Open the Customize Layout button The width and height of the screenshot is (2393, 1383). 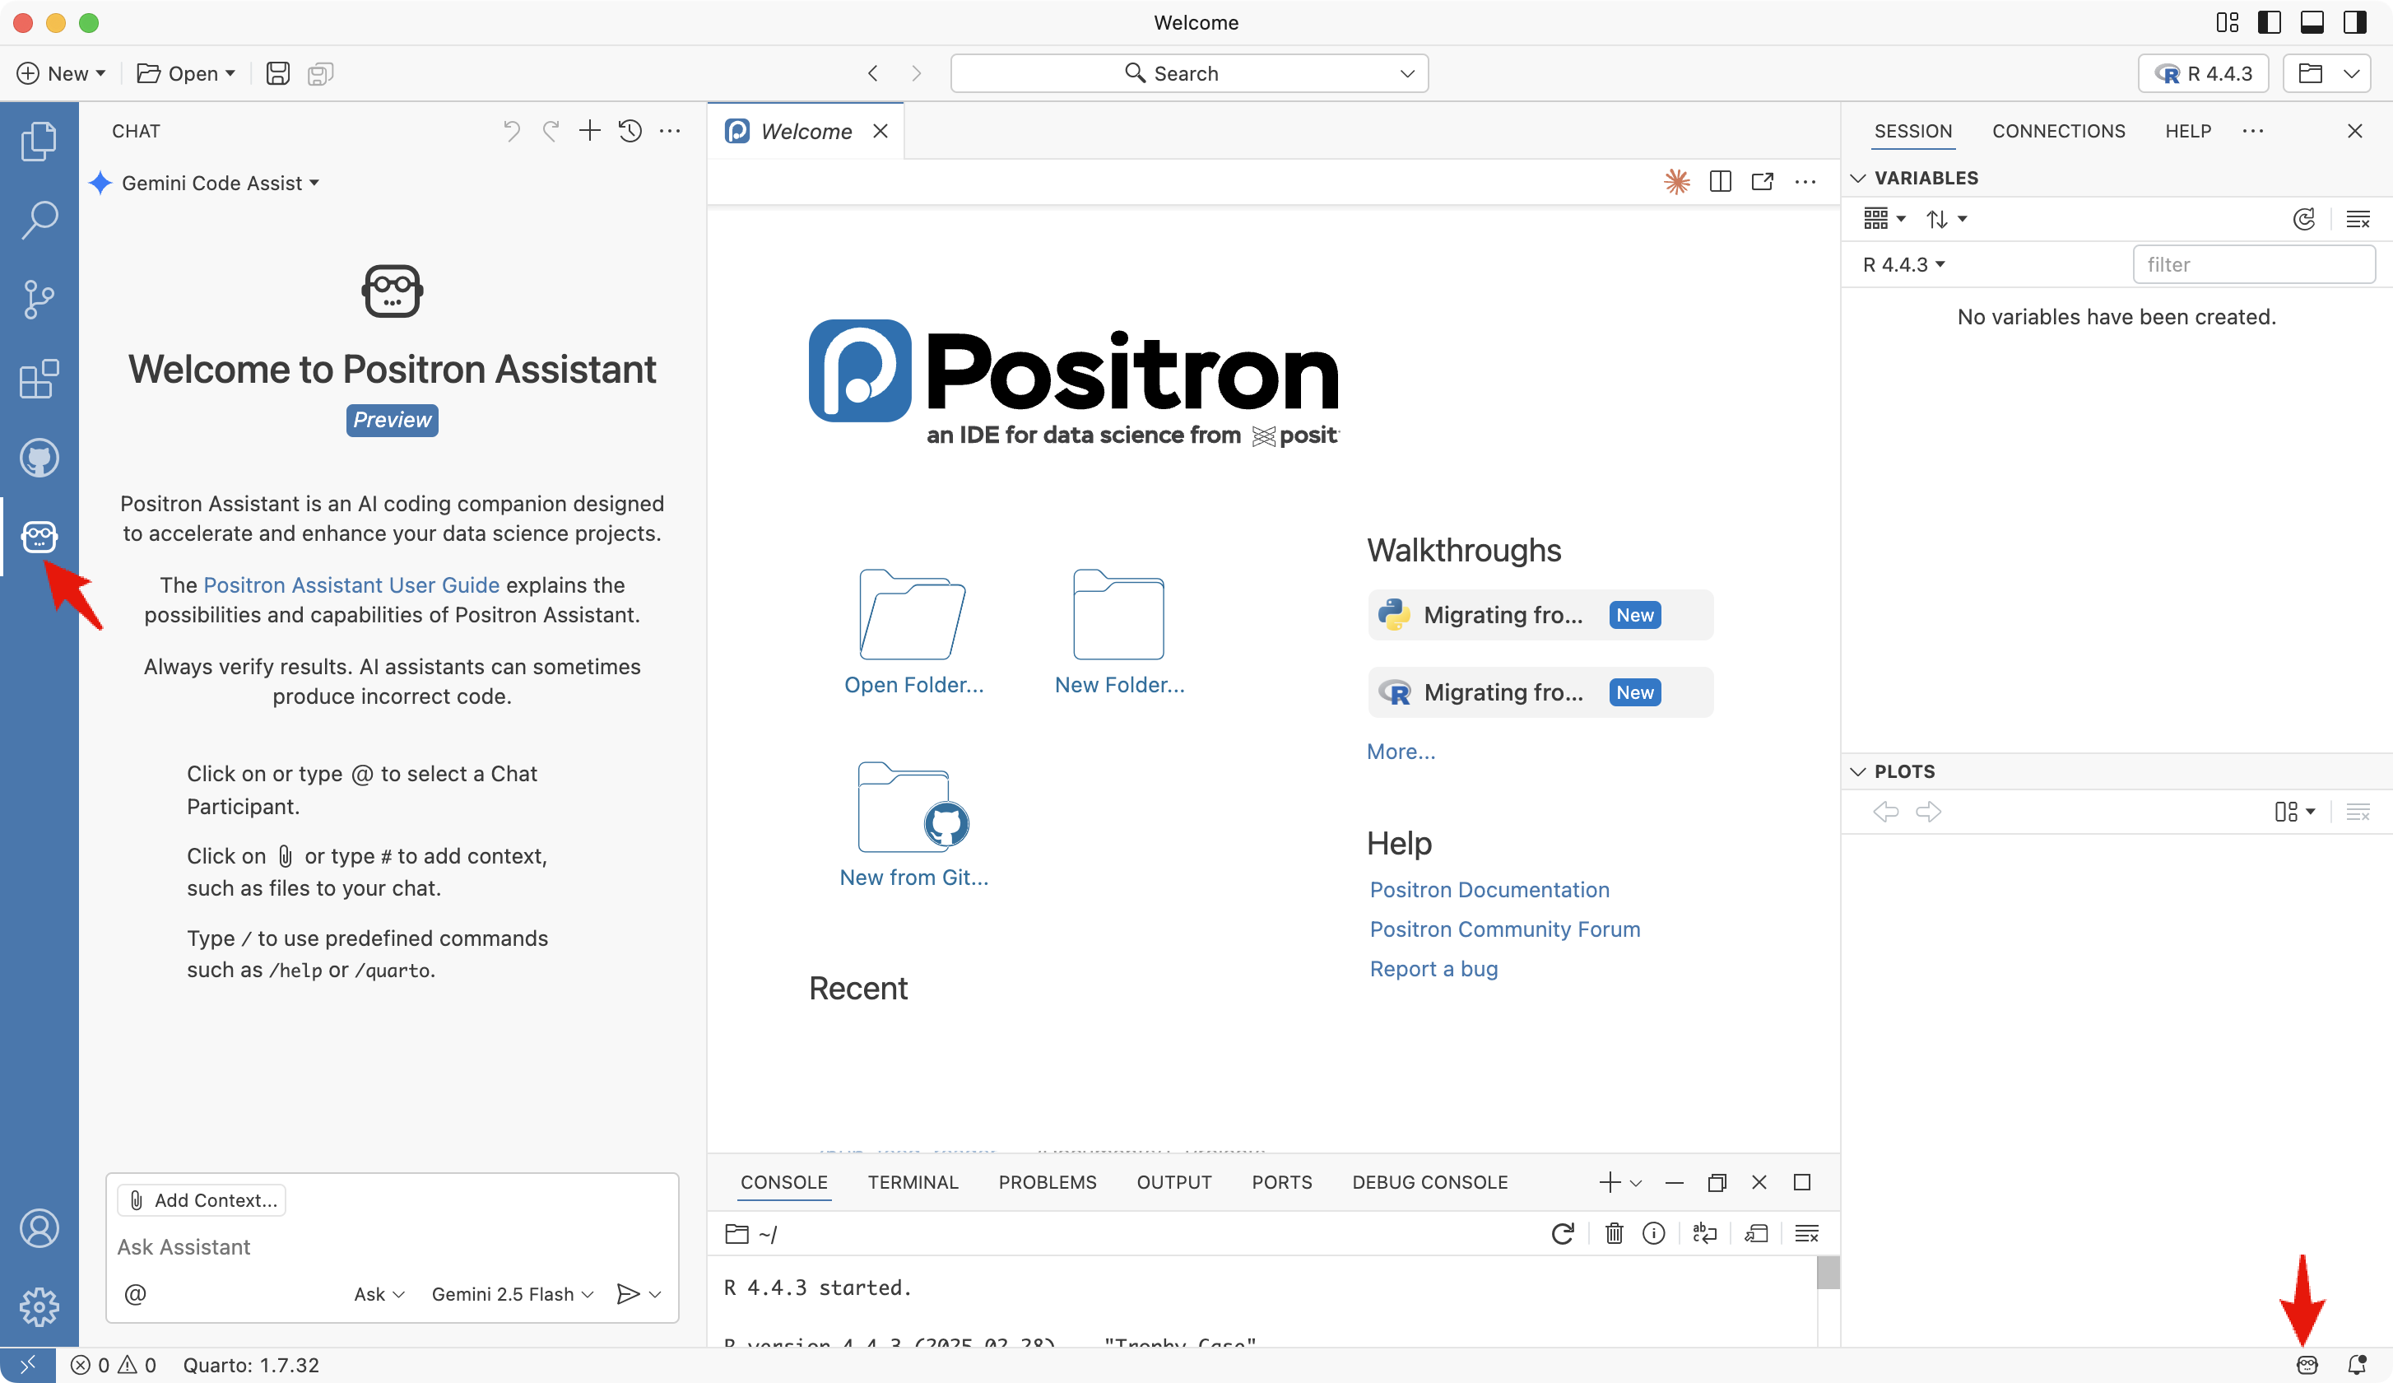pos(2227,22)
